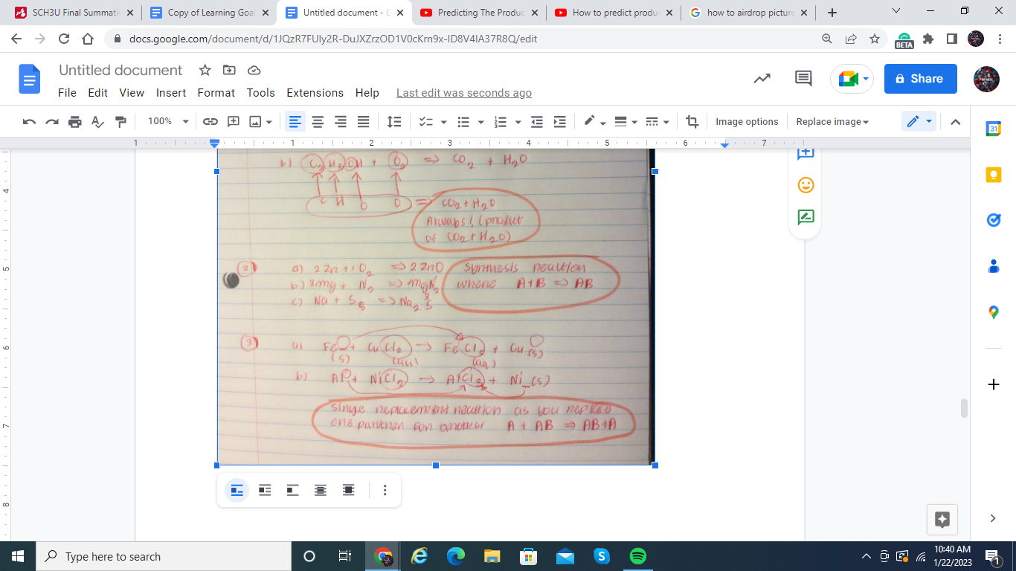
Task: Select the Crop image tool
Action: [x=692, y=121]
